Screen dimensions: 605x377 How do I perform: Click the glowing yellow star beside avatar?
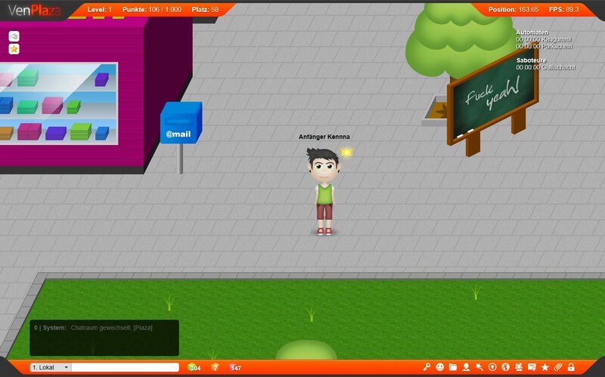coord(346,153)
